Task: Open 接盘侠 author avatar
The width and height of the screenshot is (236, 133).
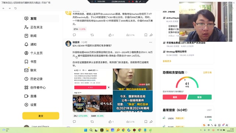Action: [68, 44]
